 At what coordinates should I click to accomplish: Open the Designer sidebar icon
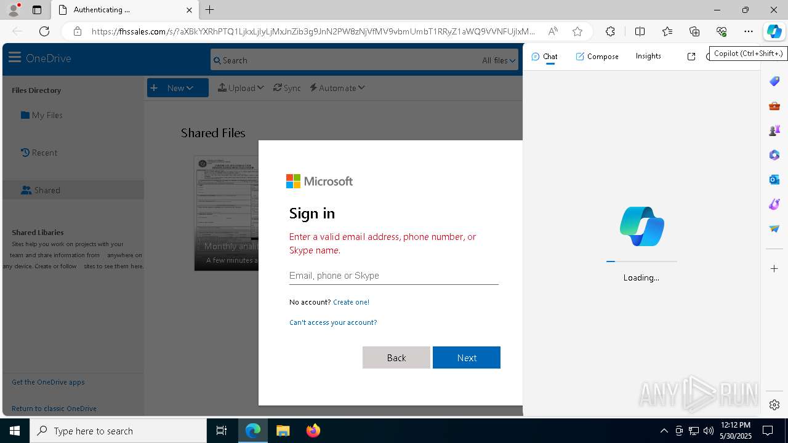click(x=774, y=204)
